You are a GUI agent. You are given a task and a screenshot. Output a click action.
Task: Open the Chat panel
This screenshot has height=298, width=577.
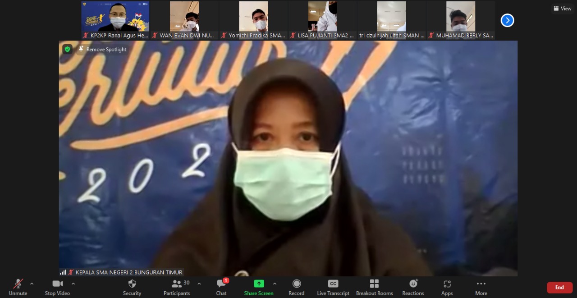(221, 287)
